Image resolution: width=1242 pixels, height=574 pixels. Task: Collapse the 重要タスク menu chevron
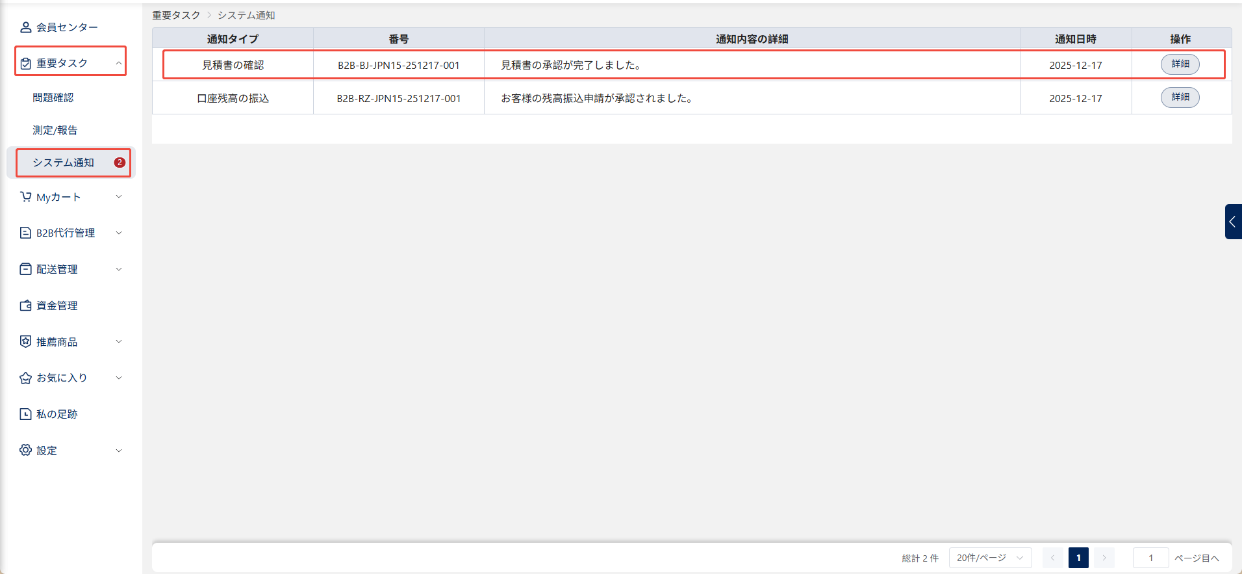pos(119,63)
